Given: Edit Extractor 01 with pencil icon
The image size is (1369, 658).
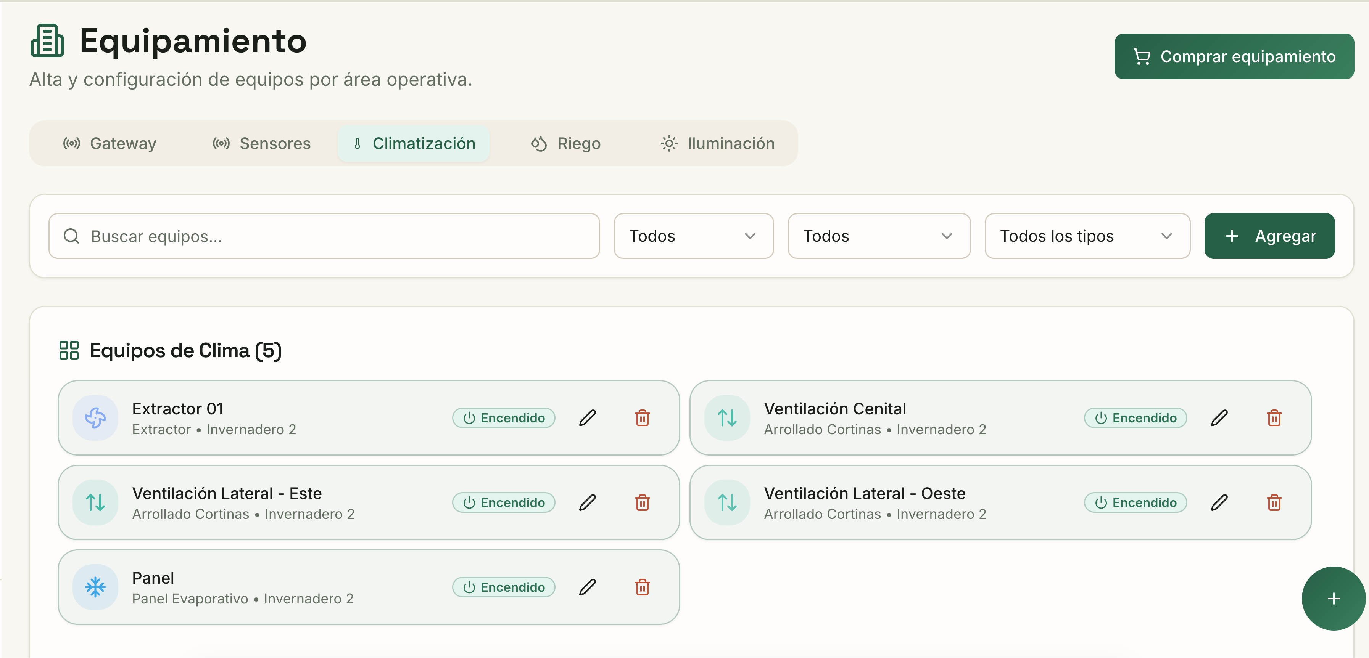Looking at the screenshot, I should click(587, 418).
